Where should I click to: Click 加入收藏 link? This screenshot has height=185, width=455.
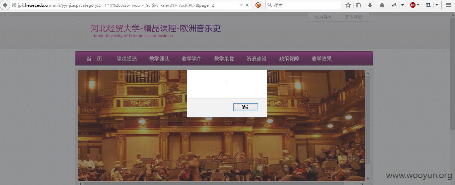[x=354, y=17]
